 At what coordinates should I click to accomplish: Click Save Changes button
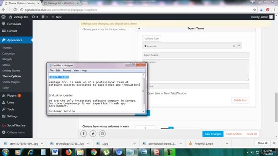coord(213,134)
